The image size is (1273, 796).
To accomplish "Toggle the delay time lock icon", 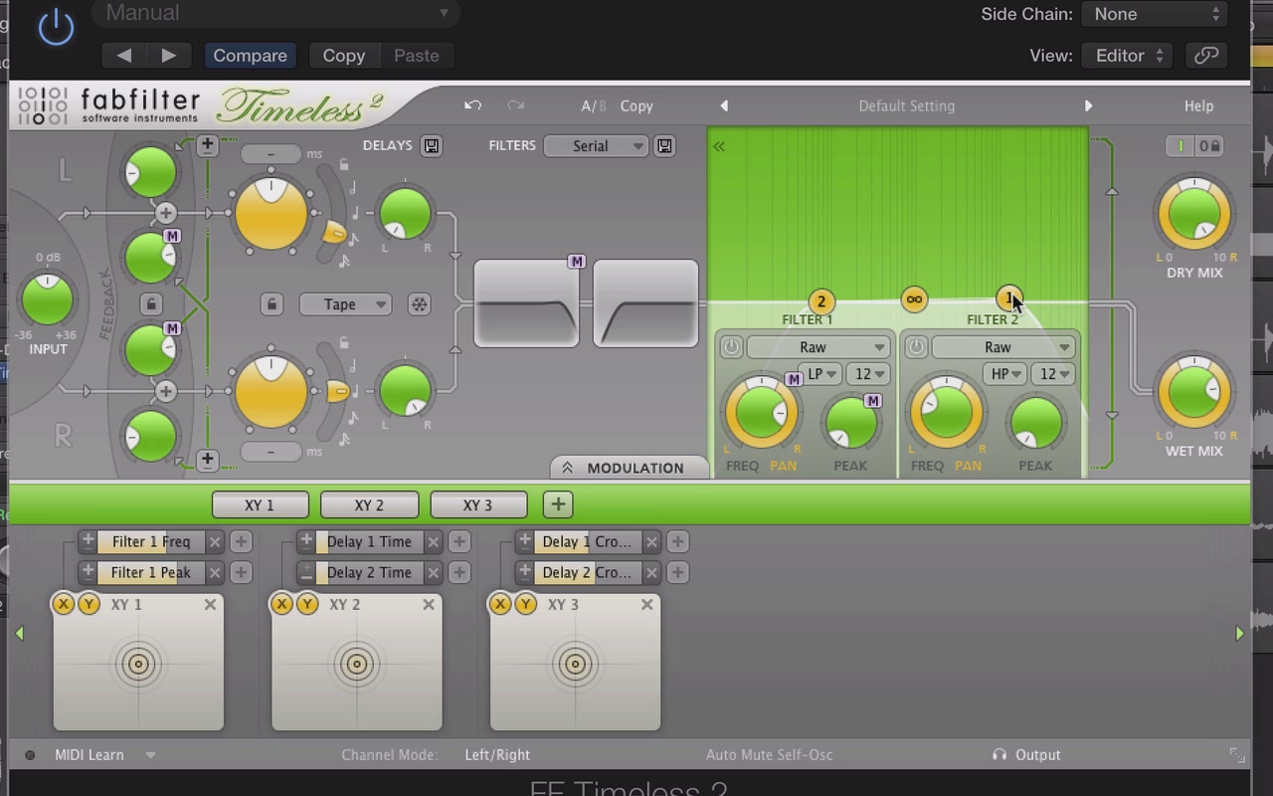I will (x=272, y=304).
